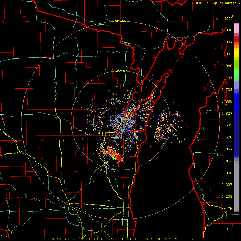Click the 50 NMI range ring label
Image resolution: width=241 pixels, height=241 pixels.
(120, 71)
